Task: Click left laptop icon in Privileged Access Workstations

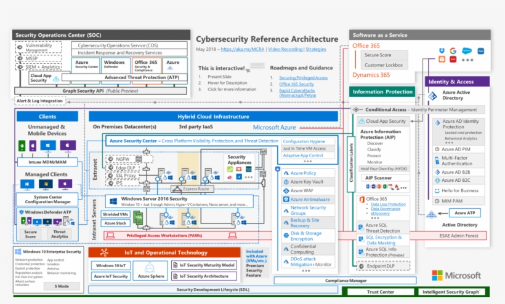Action: [110, 236]
